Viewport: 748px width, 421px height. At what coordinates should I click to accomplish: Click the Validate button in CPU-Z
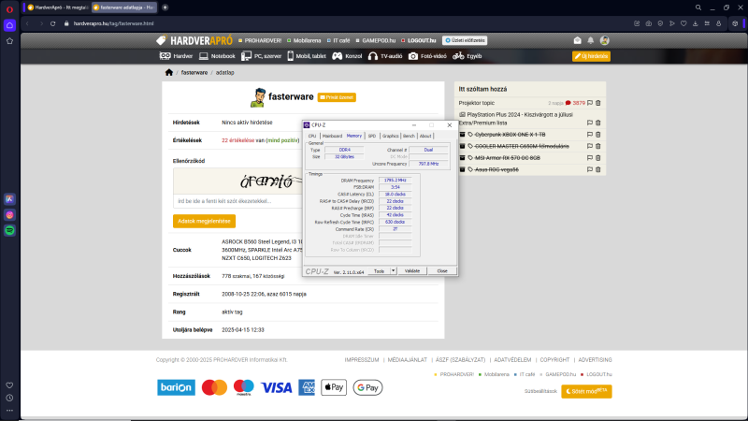click(412, 271)
